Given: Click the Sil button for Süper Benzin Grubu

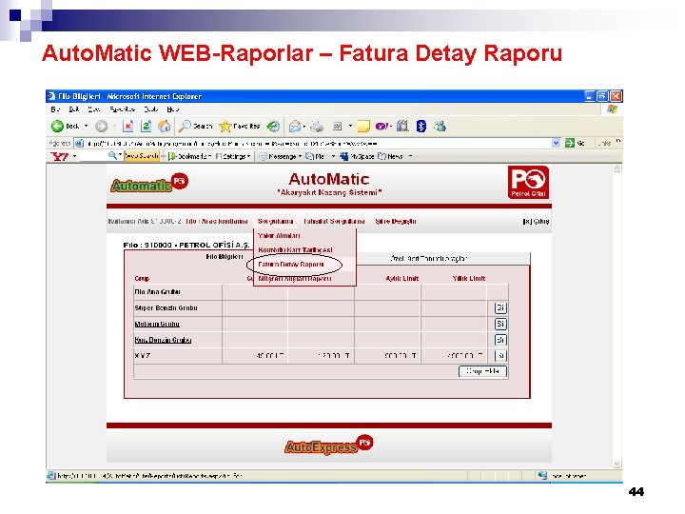Looking at the screenshot, I should [x=500, y=308].
